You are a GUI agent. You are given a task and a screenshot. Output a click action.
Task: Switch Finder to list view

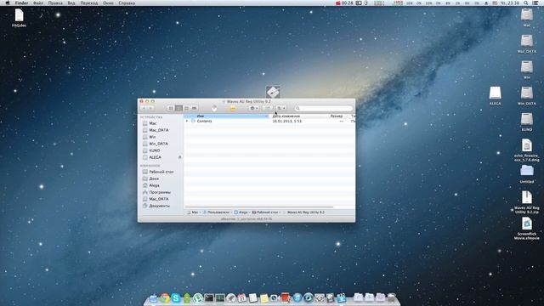tap(178, 108)
